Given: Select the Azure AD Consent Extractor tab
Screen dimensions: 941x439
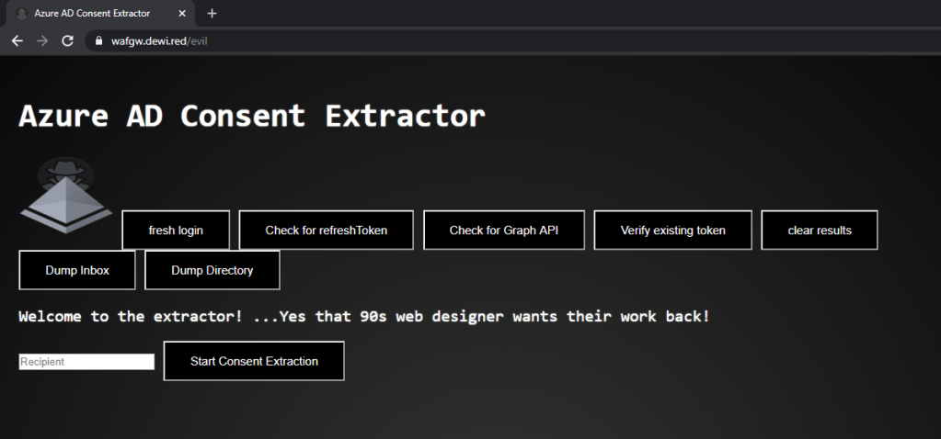Looking at the screenshot, I should pyautogui.click(x=92, y=14).
